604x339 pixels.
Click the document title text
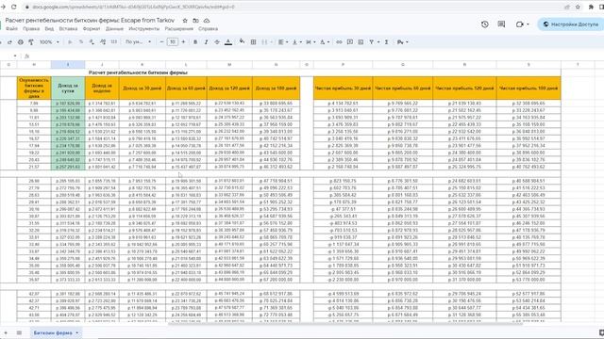tap(90, 21)
